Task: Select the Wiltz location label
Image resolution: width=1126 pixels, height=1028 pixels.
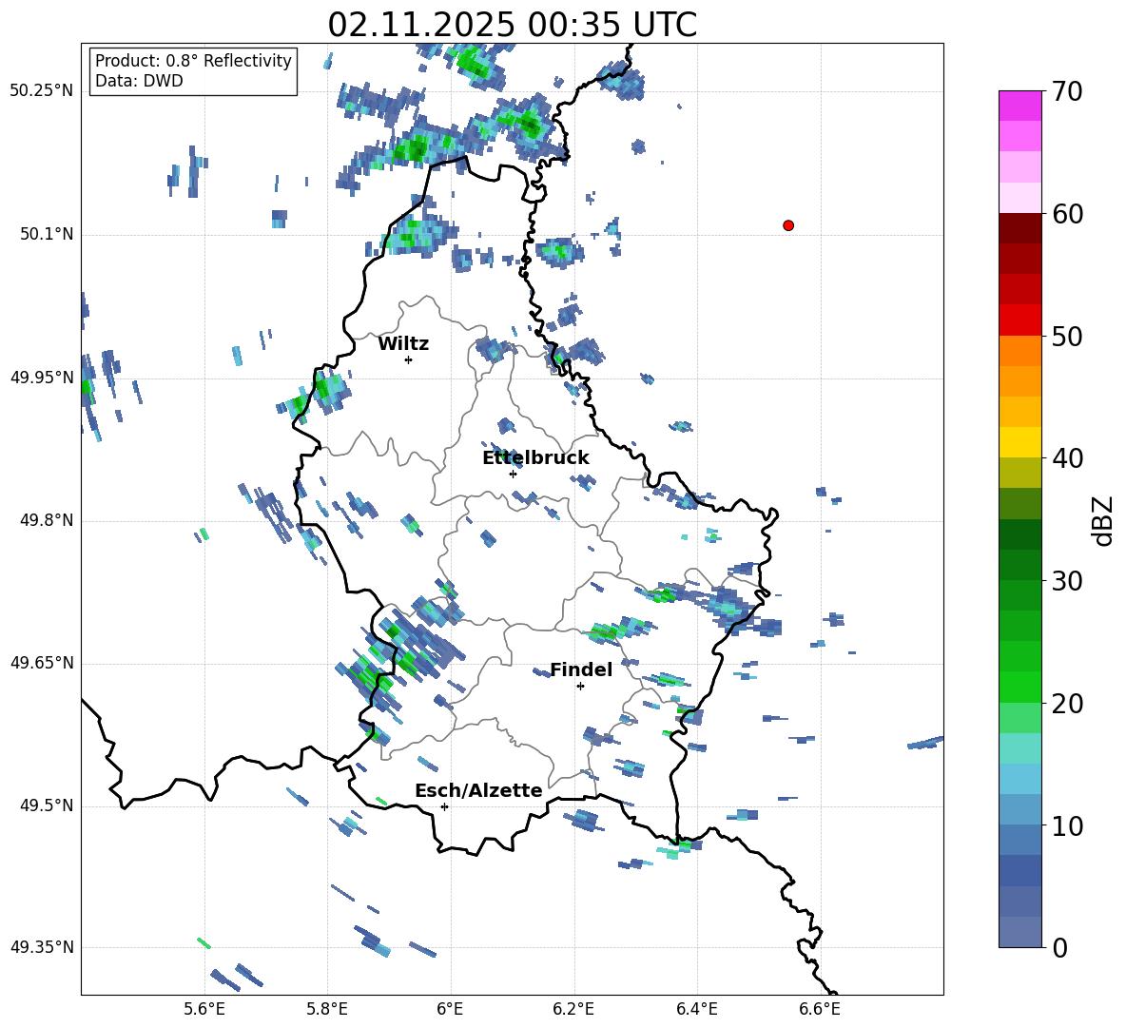Action: pyautogui.click(x=403, y=344)
